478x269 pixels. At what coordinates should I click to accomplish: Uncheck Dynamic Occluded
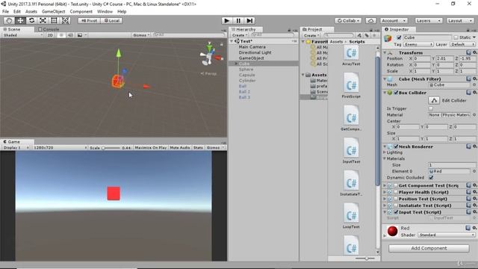pyautogui.click(x=431, y=178)
